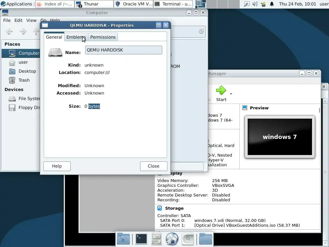Open View menu in Computer window
Viewport: 329px width, 247px height.
pos(31,20)
